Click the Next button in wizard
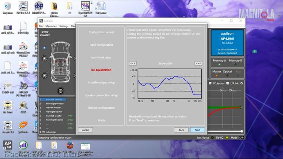 point(198,130)
